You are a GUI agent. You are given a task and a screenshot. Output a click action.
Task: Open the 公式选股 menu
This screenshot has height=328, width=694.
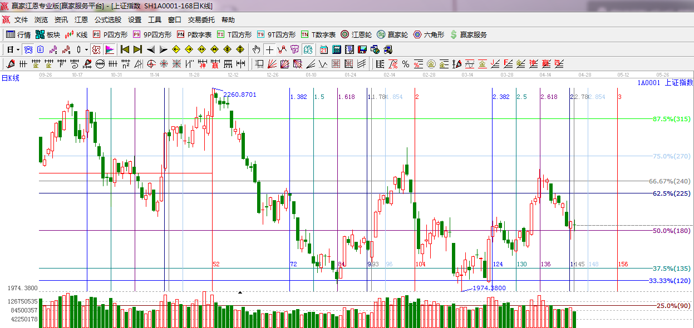tap(108, 19)
